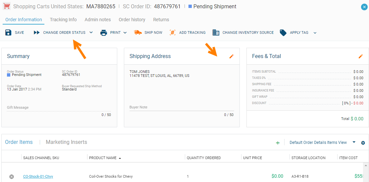Image resolution: width=369 pixels, height=182 pixels.
Task: Open the order items grid settings gear
Action: tap(363, 143)
